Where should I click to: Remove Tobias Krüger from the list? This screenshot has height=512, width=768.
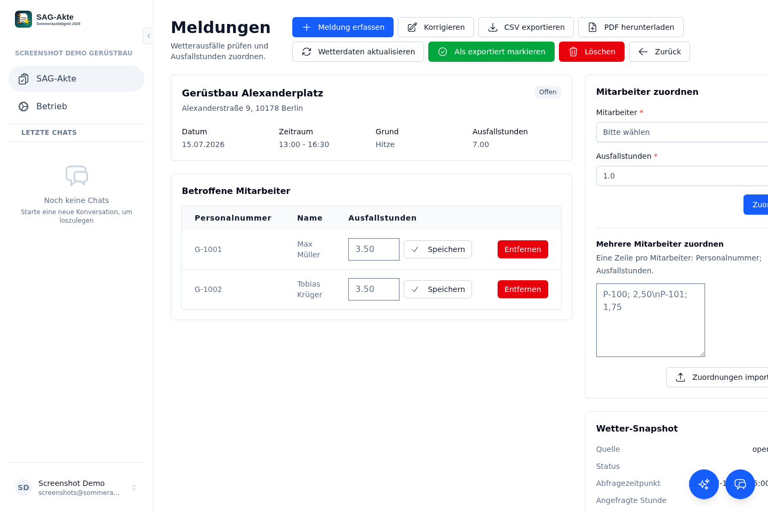coord(523,289)
